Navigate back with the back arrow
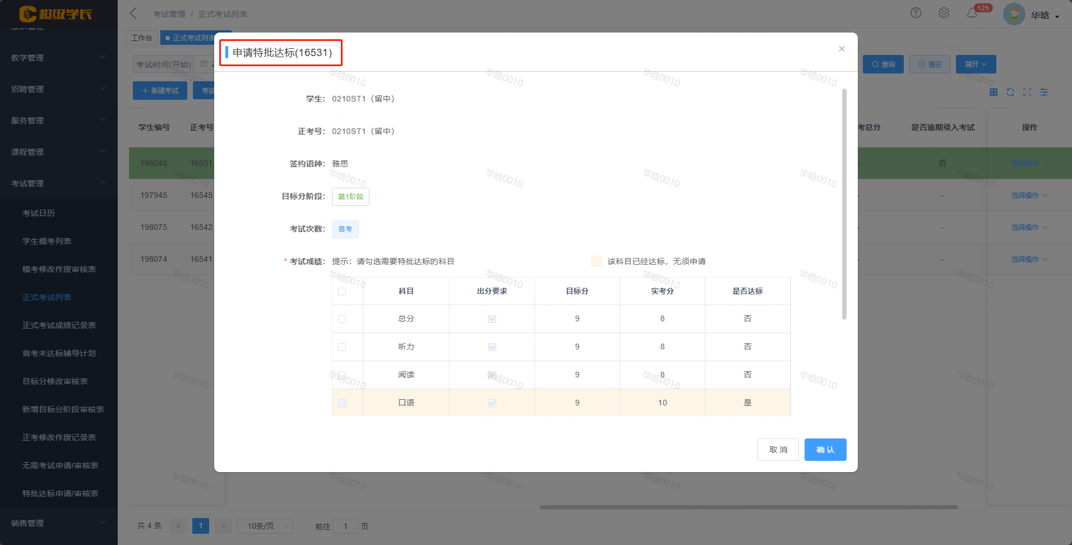 click(x=132, y=12)
